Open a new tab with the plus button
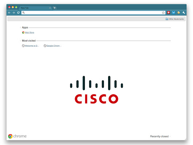 pyautogui.click(x=55, y=8)
